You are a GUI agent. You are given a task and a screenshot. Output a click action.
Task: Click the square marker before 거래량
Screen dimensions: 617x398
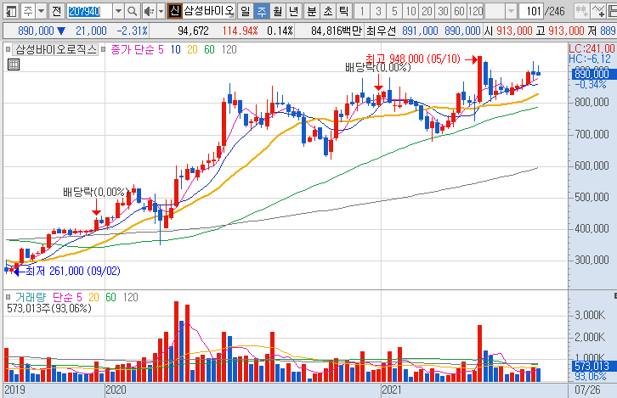(x=8, y=297)
